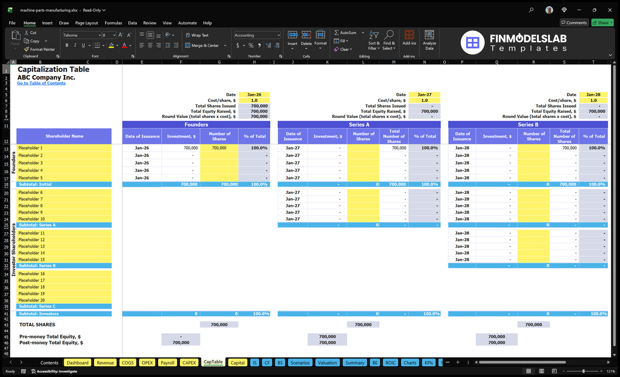Image resolution: width=620 pixels, height=377 pixels.
Task: Toggle Align Right horizontal alignment
Action: pos(159,46)
